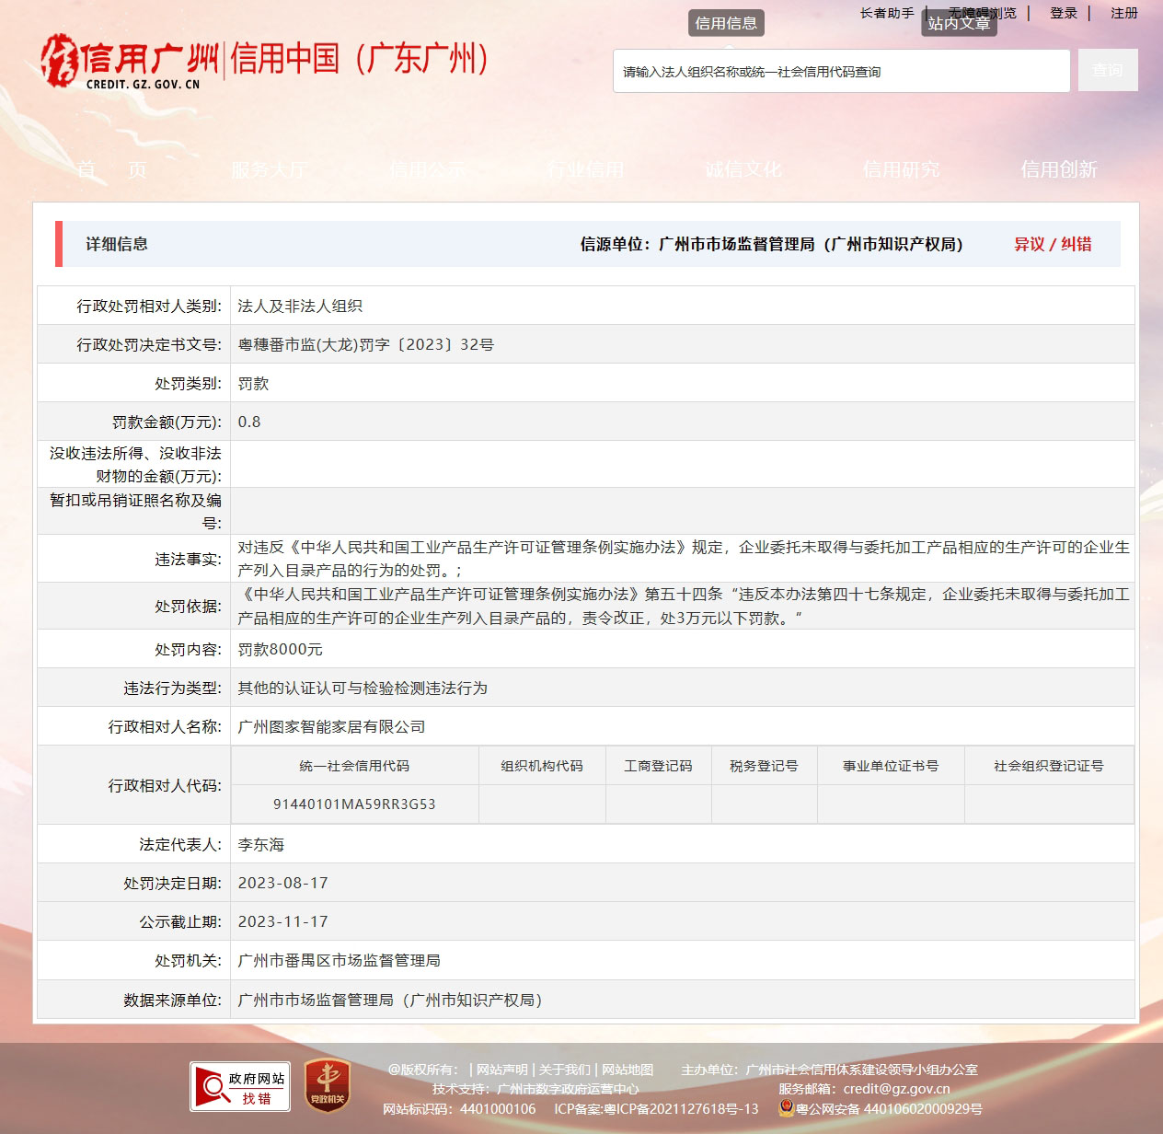1163x1134 pixels.
Task: Open the 长者助手 link
Action: click(887, 13)
